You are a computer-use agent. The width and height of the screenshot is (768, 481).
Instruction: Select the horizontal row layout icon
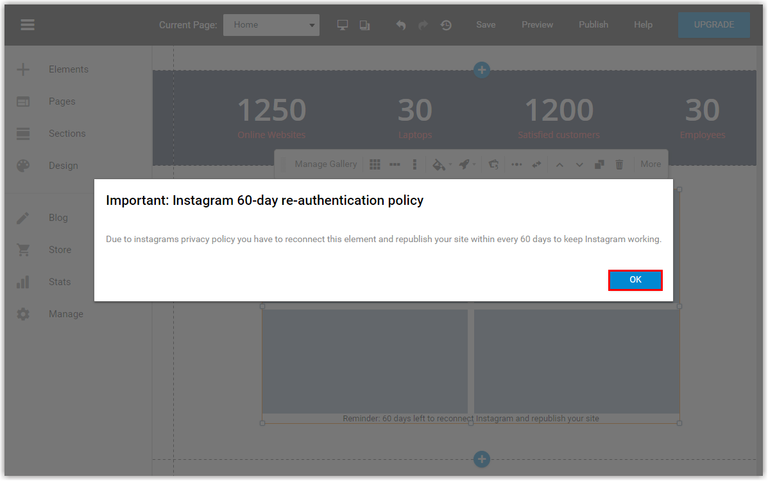coord(395,164)
